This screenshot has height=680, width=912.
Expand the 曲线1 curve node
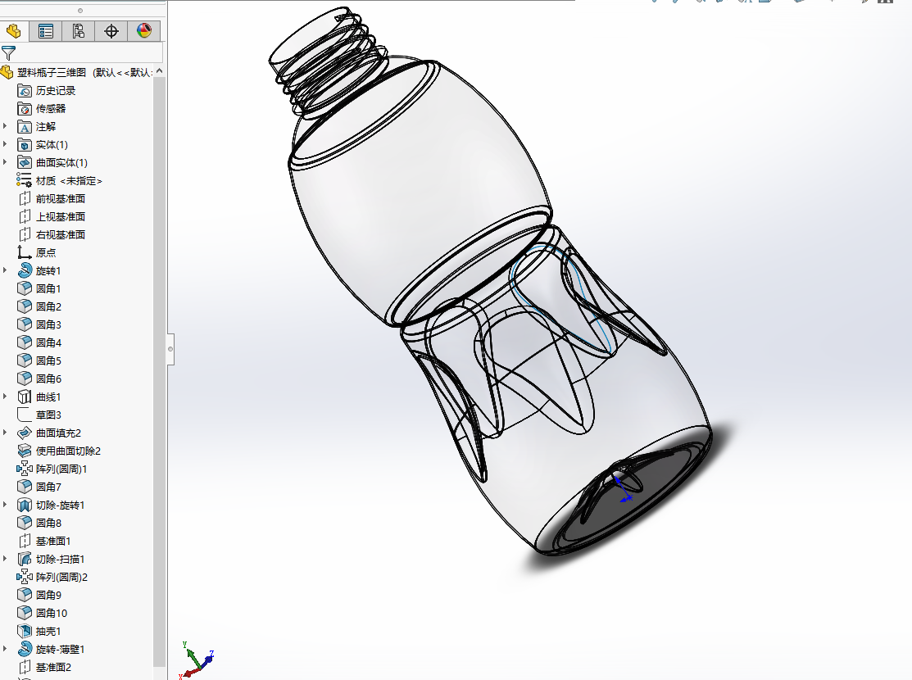point(5,397)
